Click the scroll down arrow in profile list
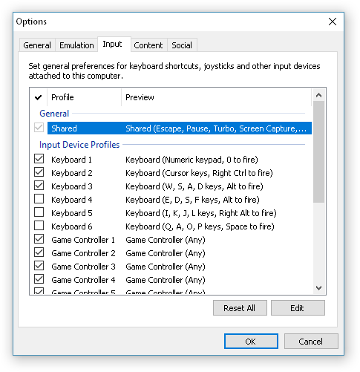Viewport: 360px width, 372px height. click(x=318, y=287)
